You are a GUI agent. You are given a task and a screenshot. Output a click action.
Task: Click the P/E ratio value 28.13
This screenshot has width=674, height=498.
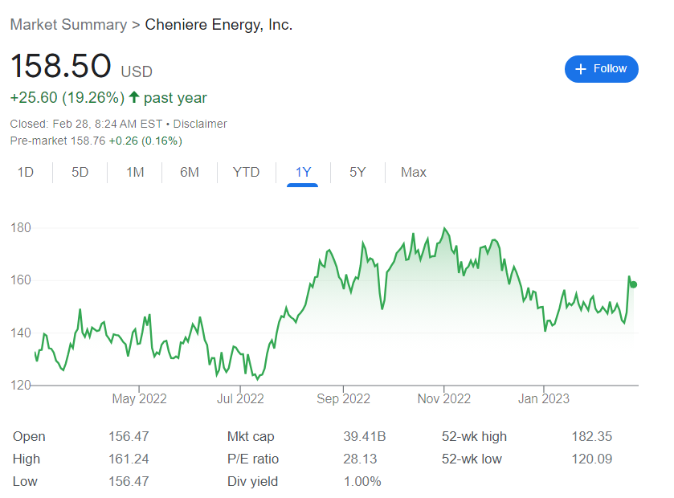click(x=360, y=459)
